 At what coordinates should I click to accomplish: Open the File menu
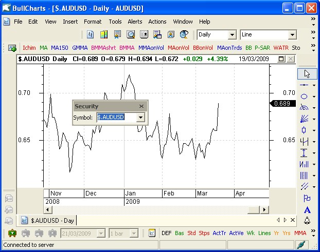click(18, 22)
